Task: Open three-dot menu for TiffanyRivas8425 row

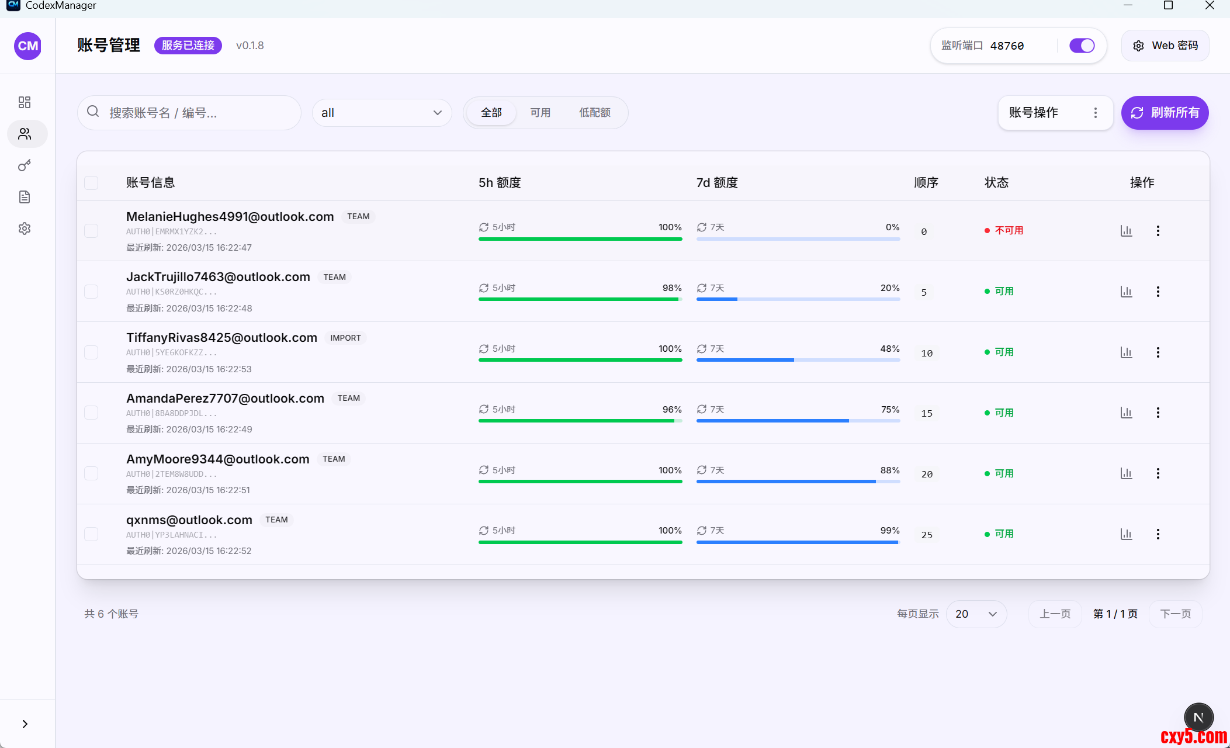Action: pyautogui.click(x=1158, y=352)
